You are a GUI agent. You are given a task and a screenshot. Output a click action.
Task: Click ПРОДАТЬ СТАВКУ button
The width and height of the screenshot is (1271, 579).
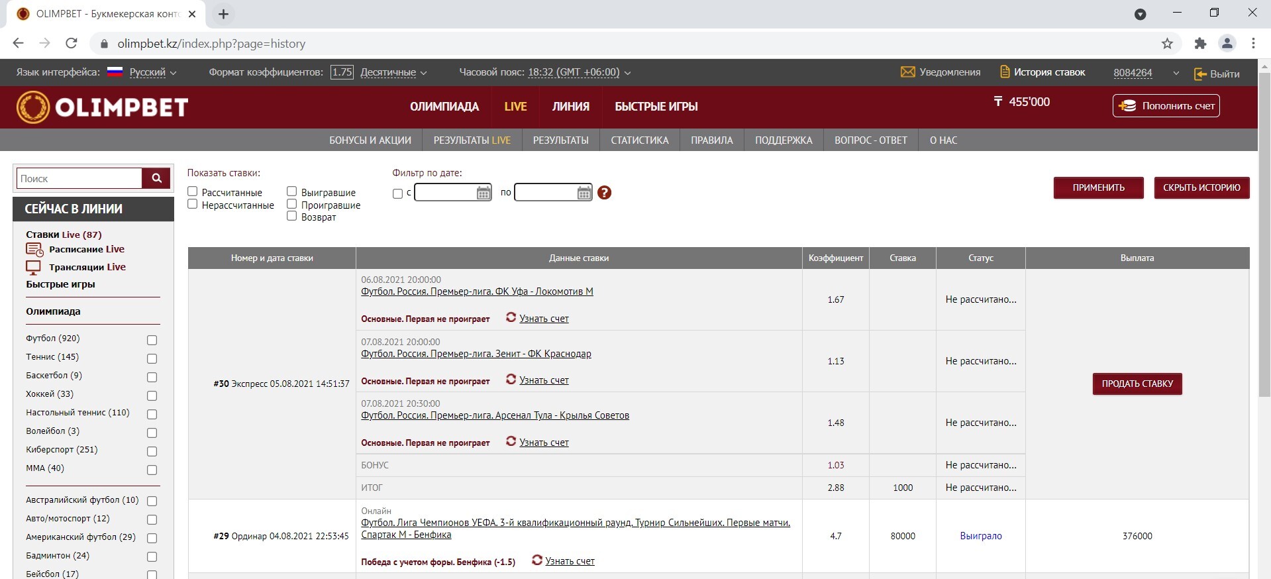(x=1137, y=384)
